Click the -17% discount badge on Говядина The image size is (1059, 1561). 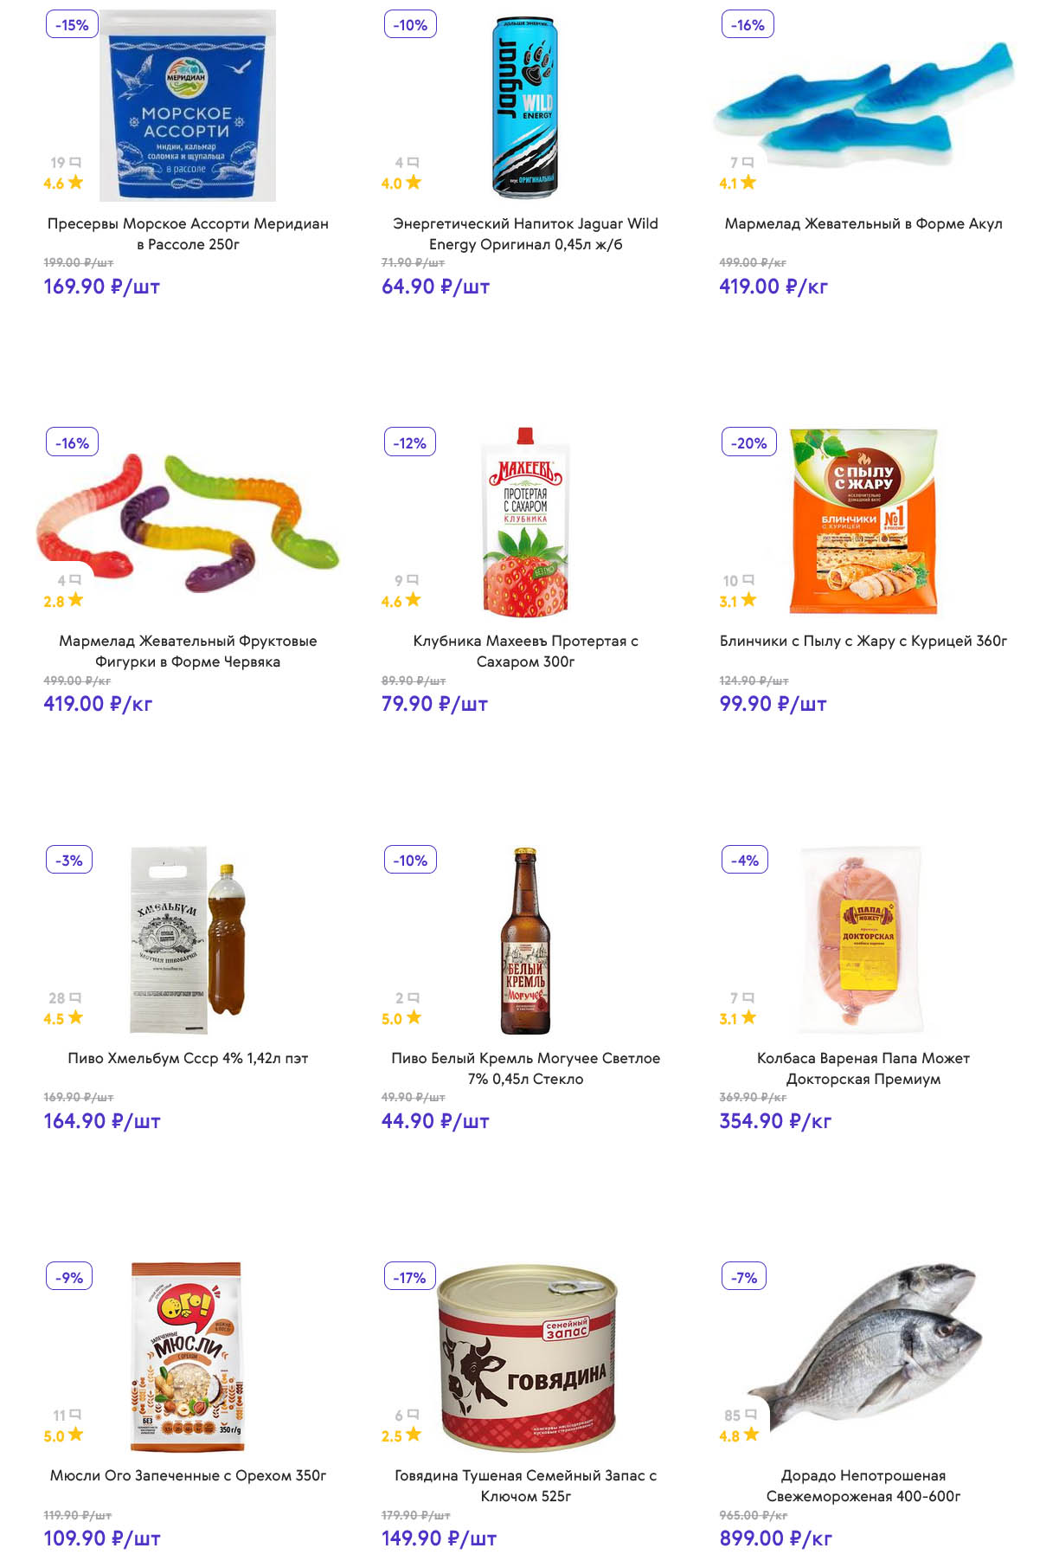point(409,1277)
